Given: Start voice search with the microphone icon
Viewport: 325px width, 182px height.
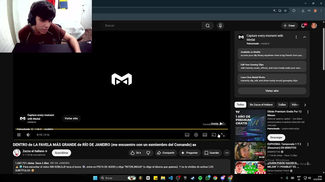Looking at the screenshot, I should tap(220, 26).
